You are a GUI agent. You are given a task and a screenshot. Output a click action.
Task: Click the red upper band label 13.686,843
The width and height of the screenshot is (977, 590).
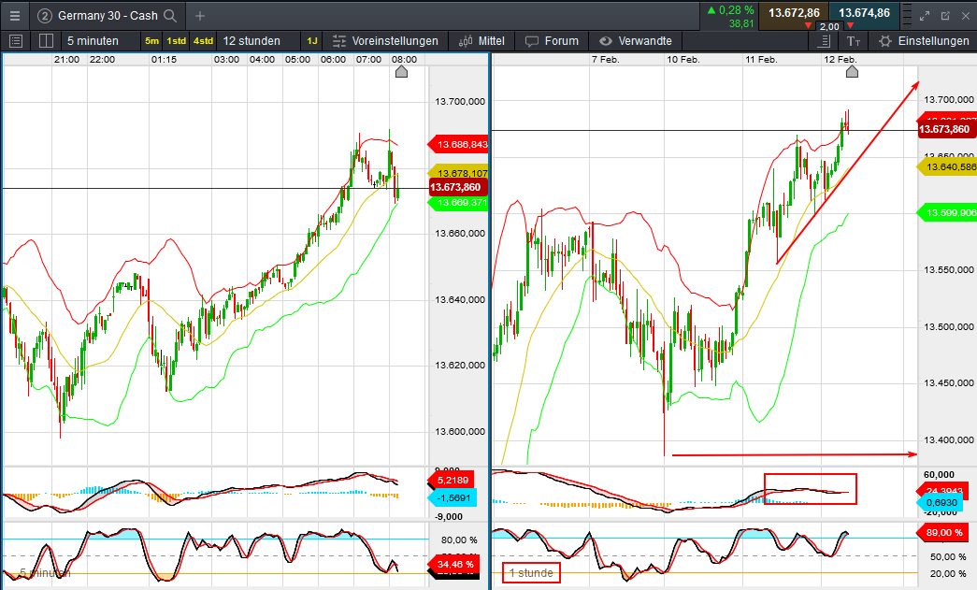[x=459, y=145]
